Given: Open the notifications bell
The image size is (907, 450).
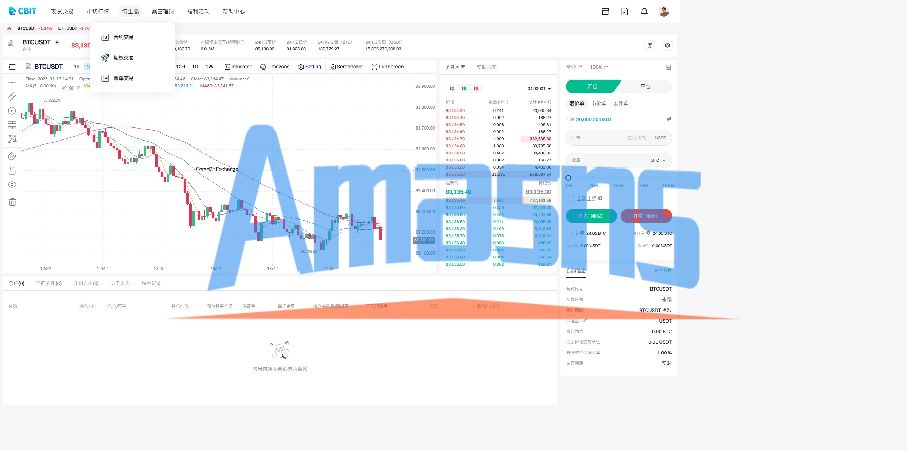Looking at the screenshot, I should coord(644,12).
